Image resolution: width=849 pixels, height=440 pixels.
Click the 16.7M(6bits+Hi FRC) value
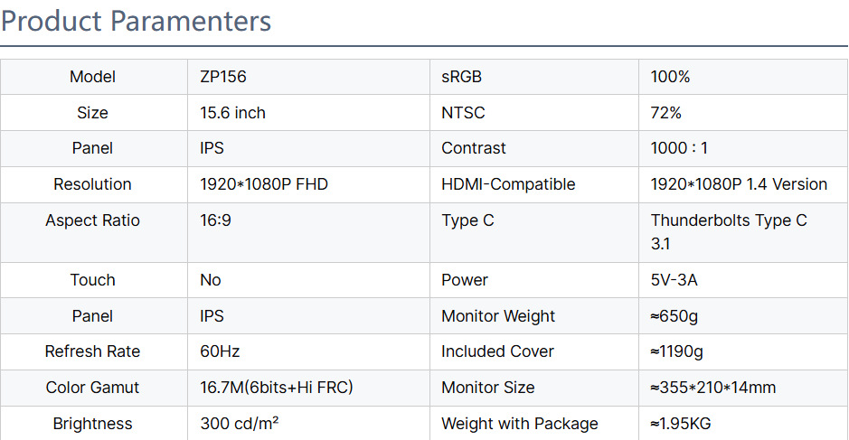click(276, 388)
